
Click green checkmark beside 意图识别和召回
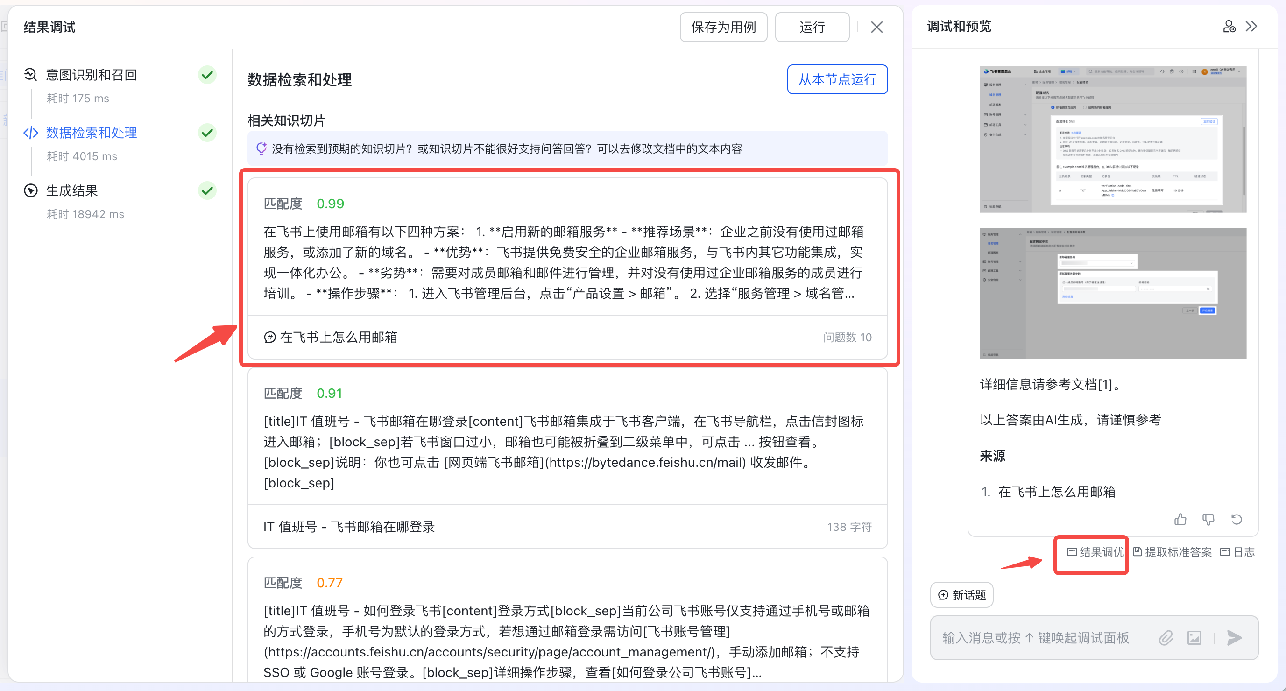coord(207,75)
